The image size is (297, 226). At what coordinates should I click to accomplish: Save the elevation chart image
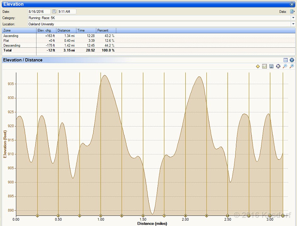(x=271, y=66)
